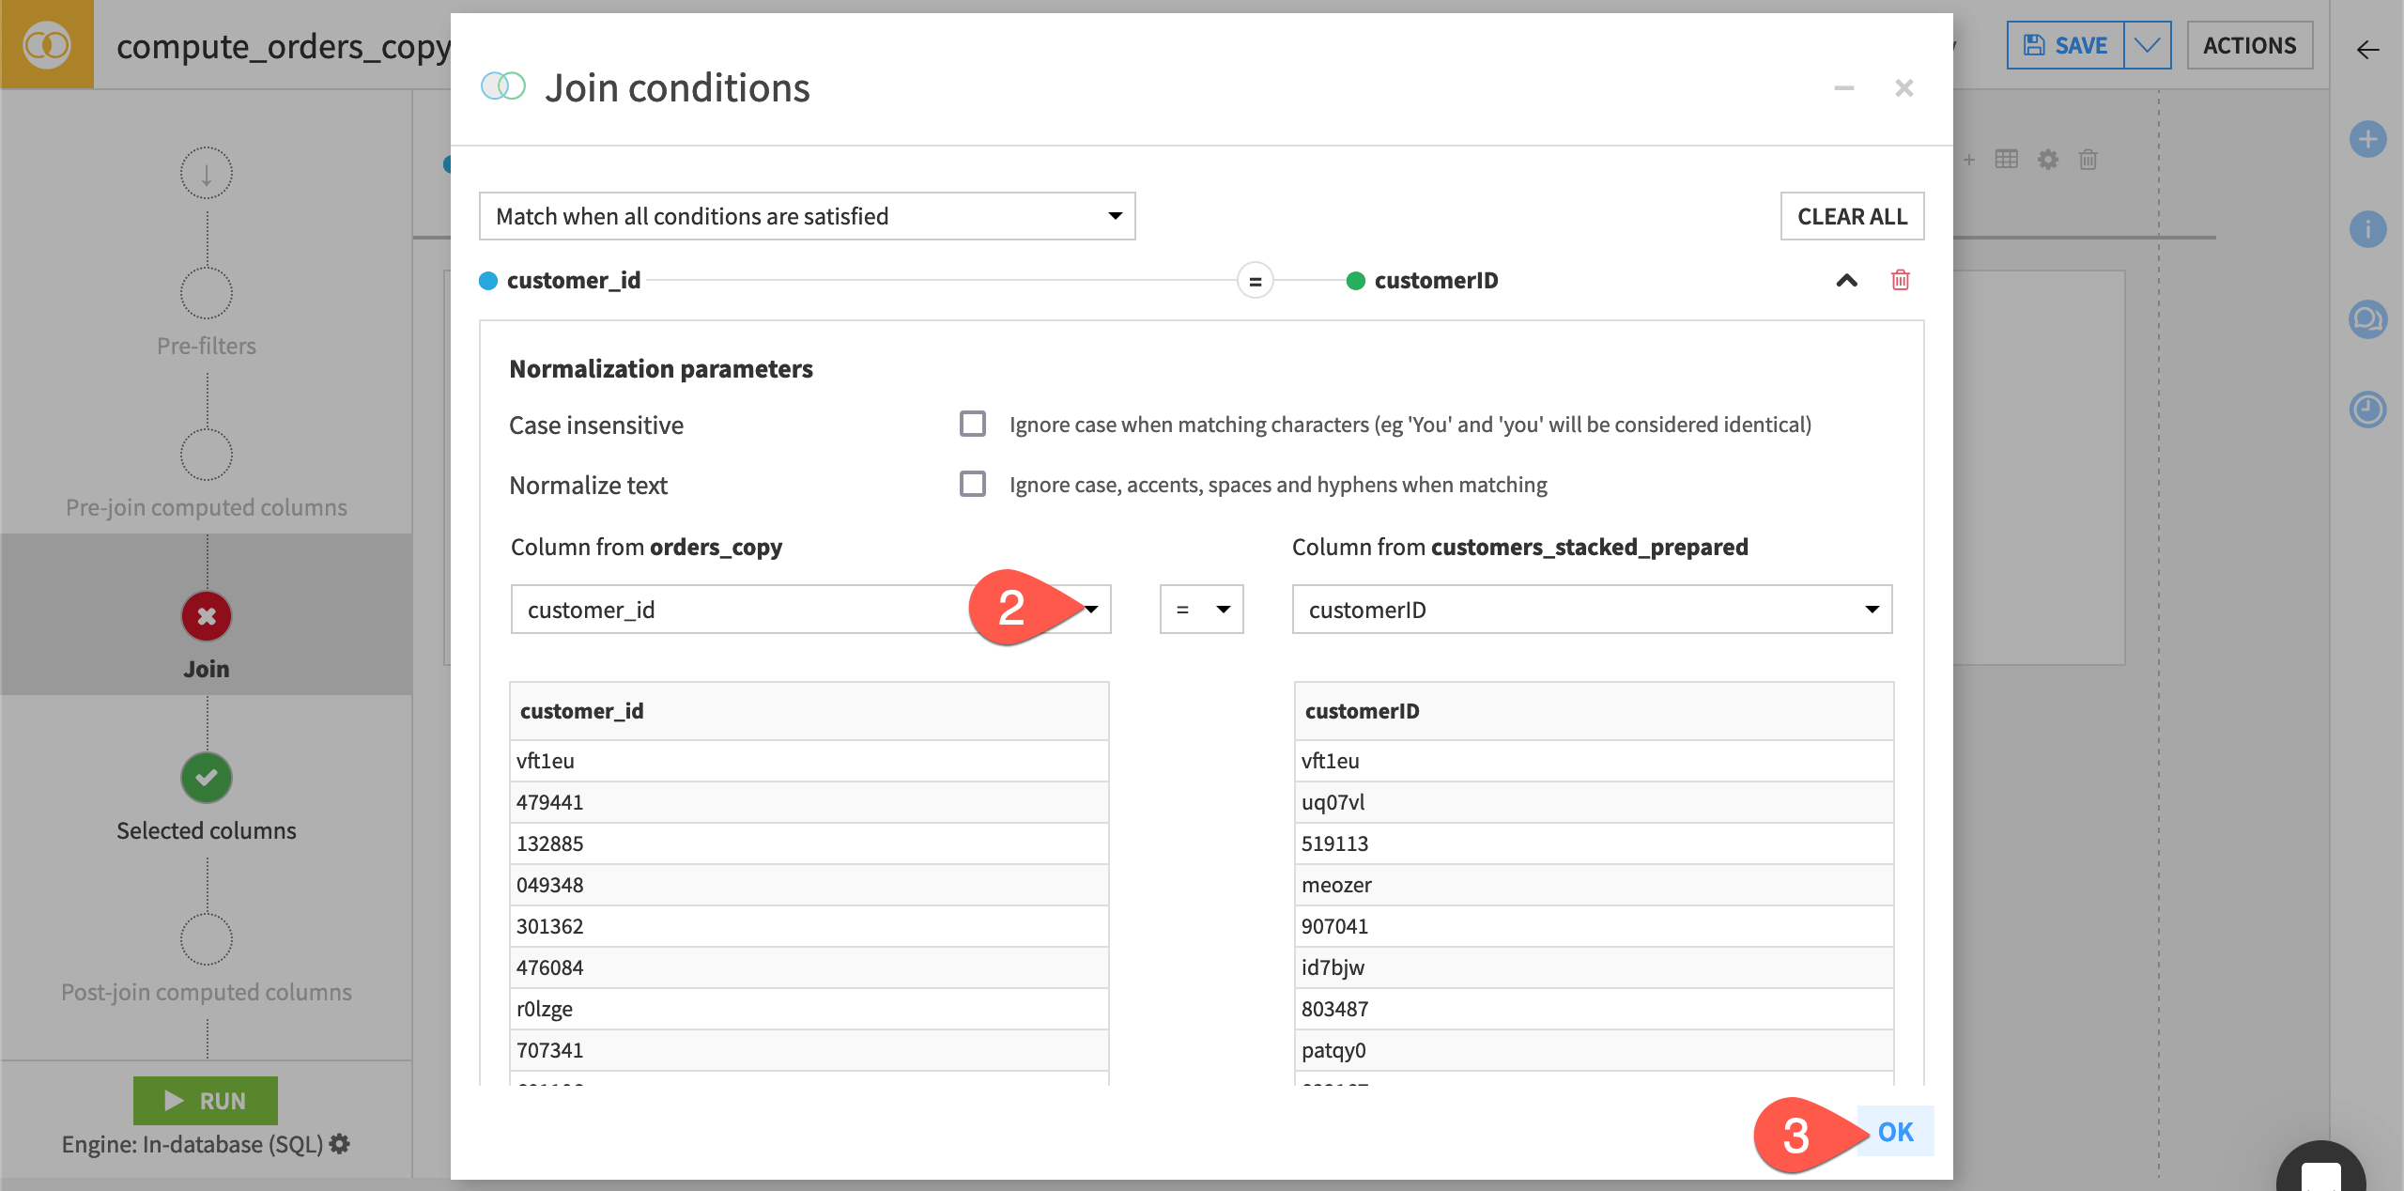Open the SAVE dropdown arrow
Screen dimensions: 2404x1191
2149,44
